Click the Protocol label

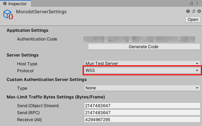pos(25,71)
